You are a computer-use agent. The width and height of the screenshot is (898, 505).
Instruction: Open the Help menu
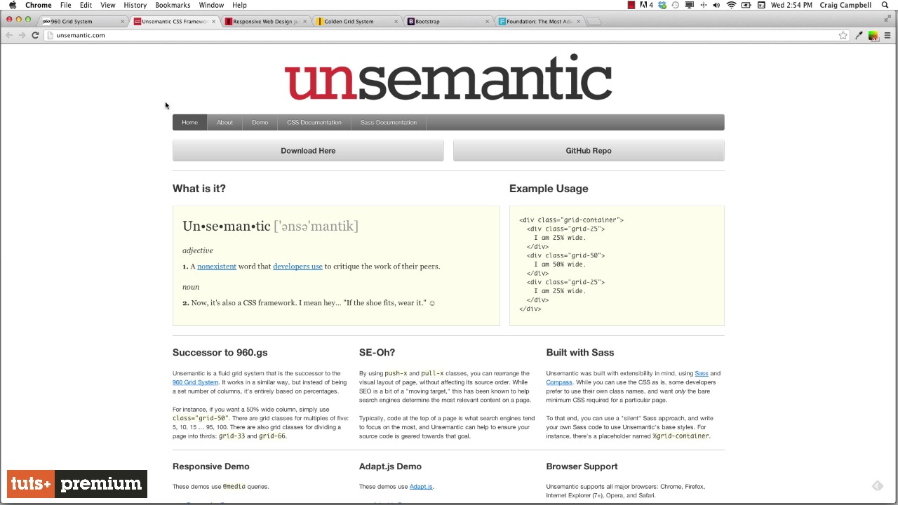[239, 5]
